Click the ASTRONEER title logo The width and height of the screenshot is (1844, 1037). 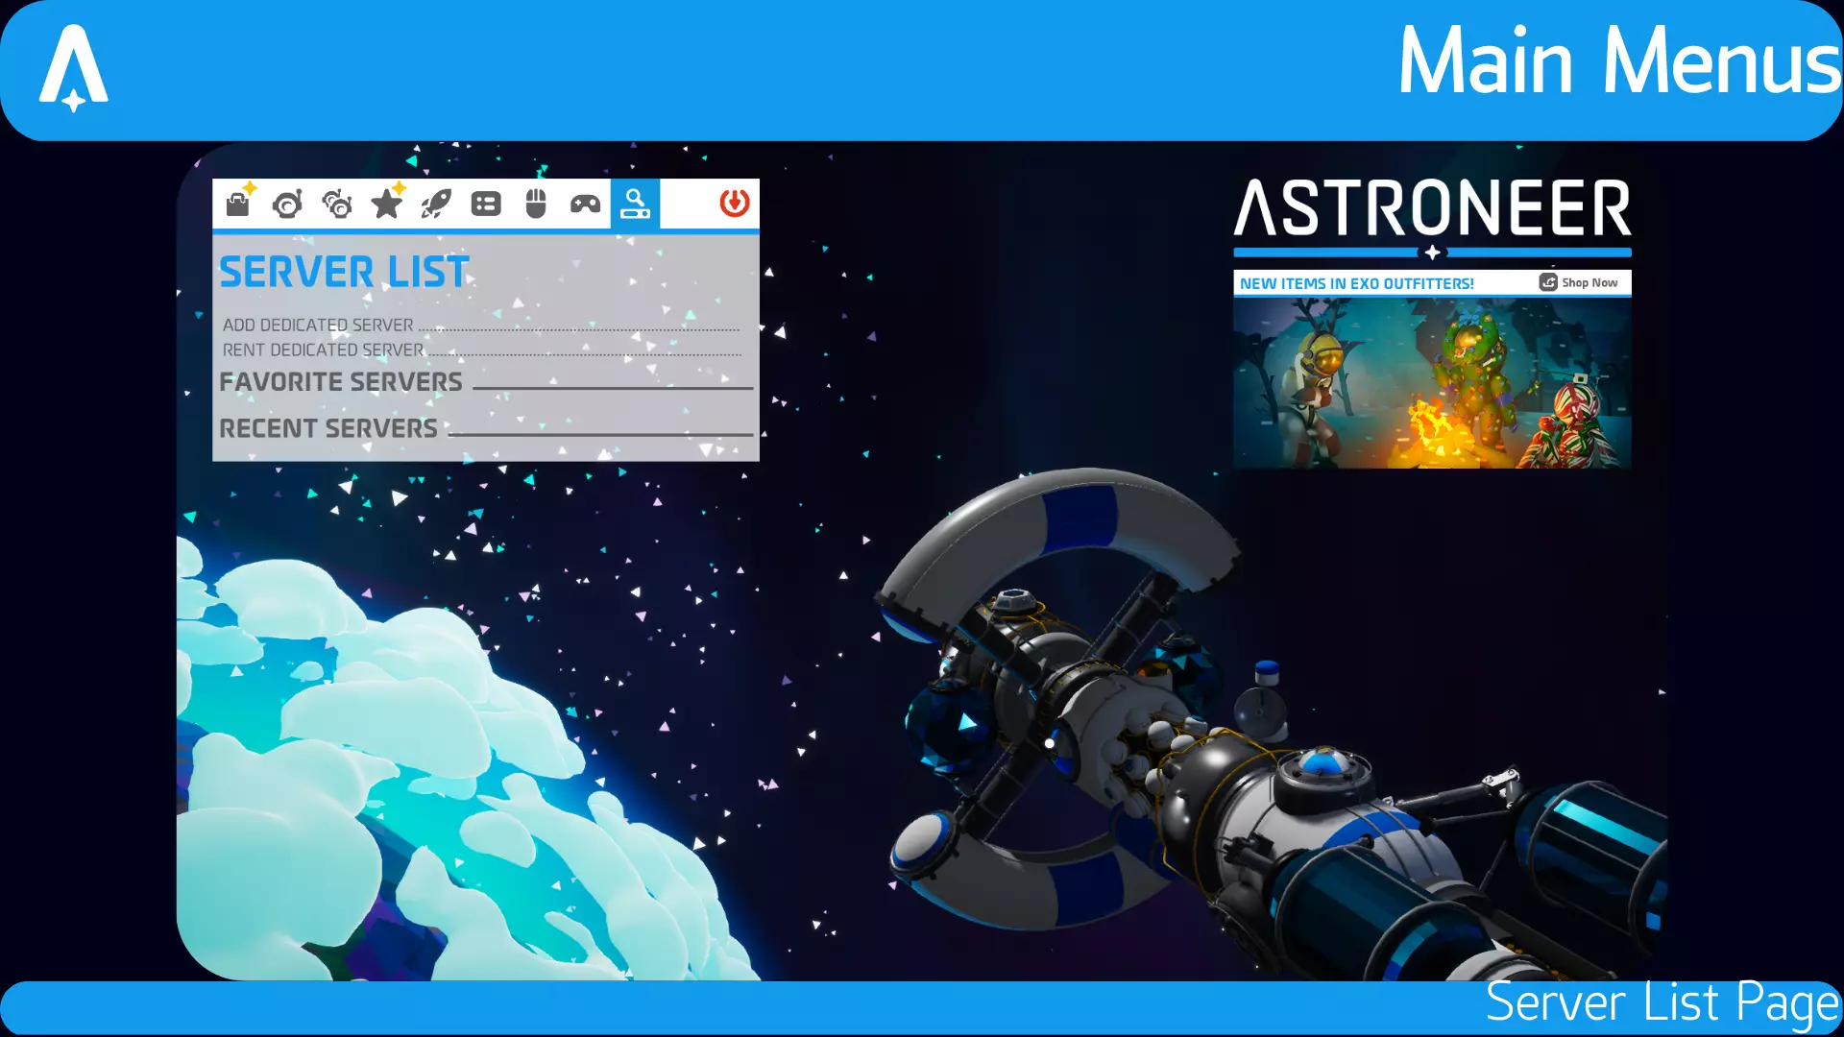pos(1432,209)
